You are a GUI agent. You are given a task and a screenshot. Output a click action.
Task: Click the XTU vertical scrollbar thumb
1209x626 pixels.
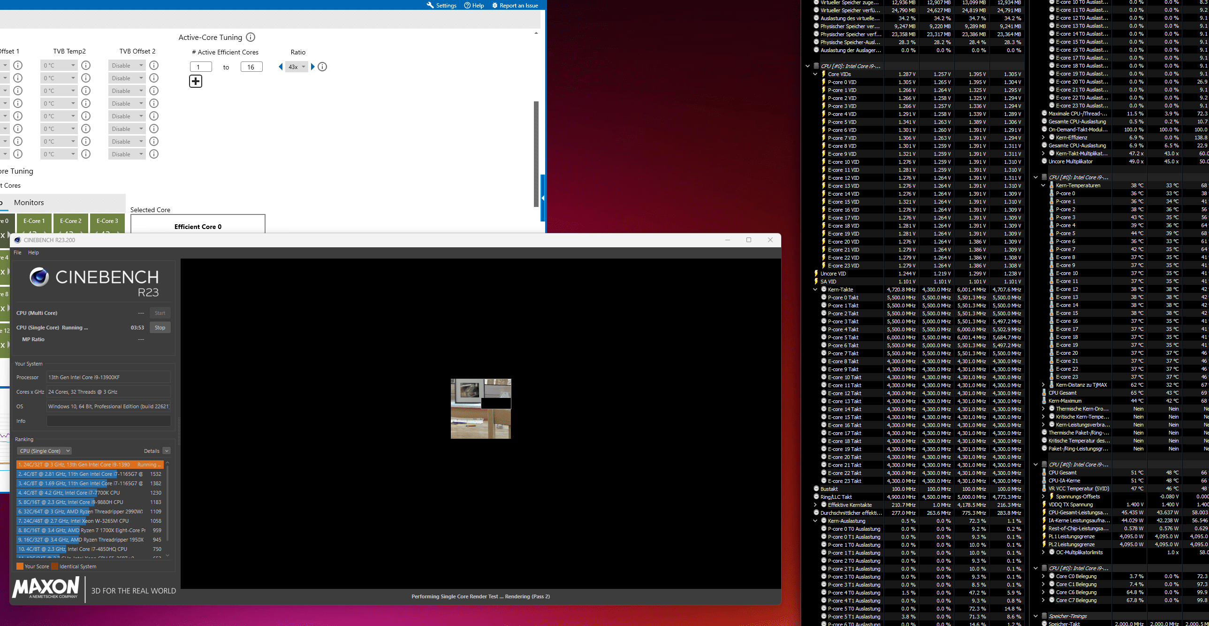click(x=536, y=154)
